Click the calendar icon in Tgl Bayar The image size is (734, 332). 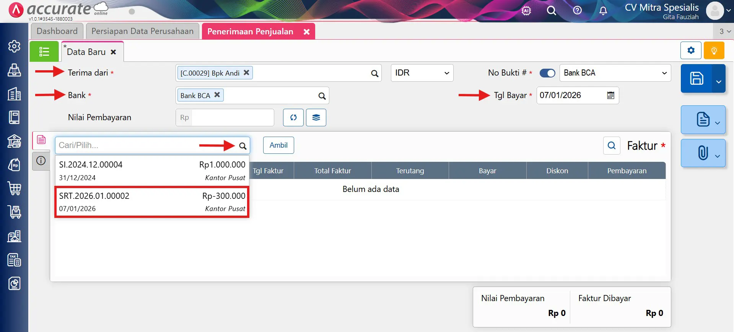[x=610, y=95]
